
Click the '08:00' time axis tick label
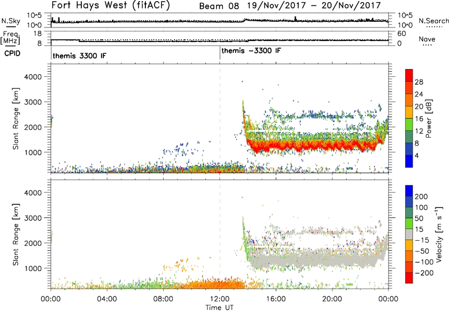click(x=163, y=299)
